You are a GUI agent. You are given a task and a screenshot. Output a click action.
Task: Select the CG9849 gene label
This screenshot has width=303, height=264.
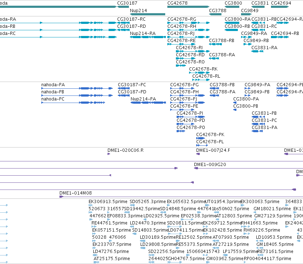point(250,10)
